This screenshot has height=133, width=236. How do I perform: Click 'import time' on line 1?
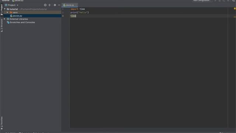click(77, 9)
